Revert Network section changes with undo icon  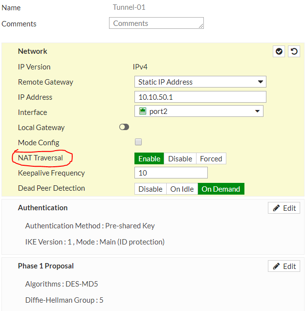pyautogui.click(x=294, y=51)
